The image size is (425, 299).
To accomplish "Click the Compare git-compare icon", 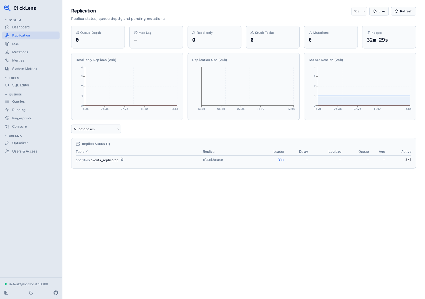I will point(7,126).
